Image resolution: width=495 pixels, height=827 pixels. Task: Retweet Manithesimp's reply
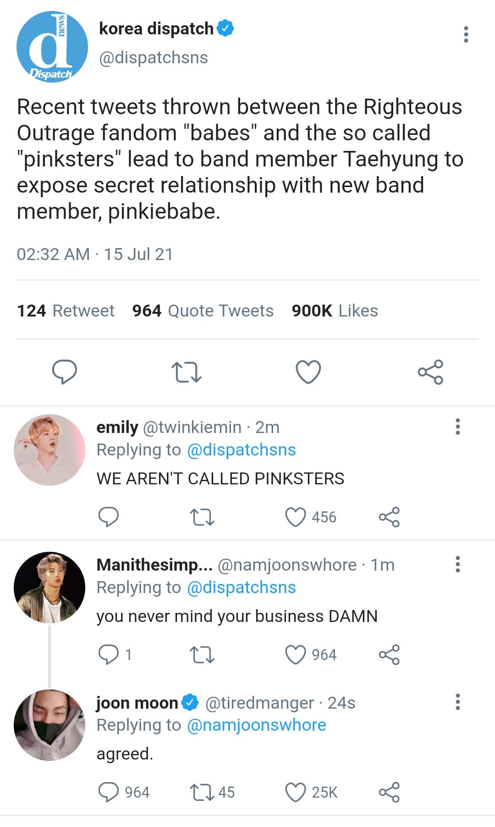click(x=202, y=655)
